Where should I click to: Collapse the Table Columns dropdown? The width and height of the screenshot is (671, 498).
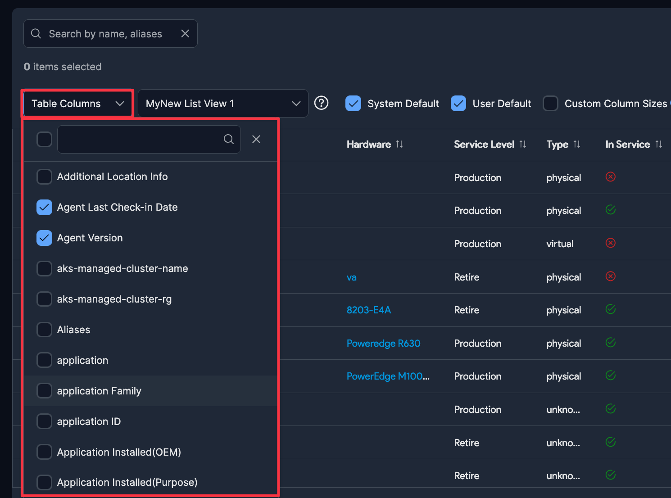[x=77, y=104]
